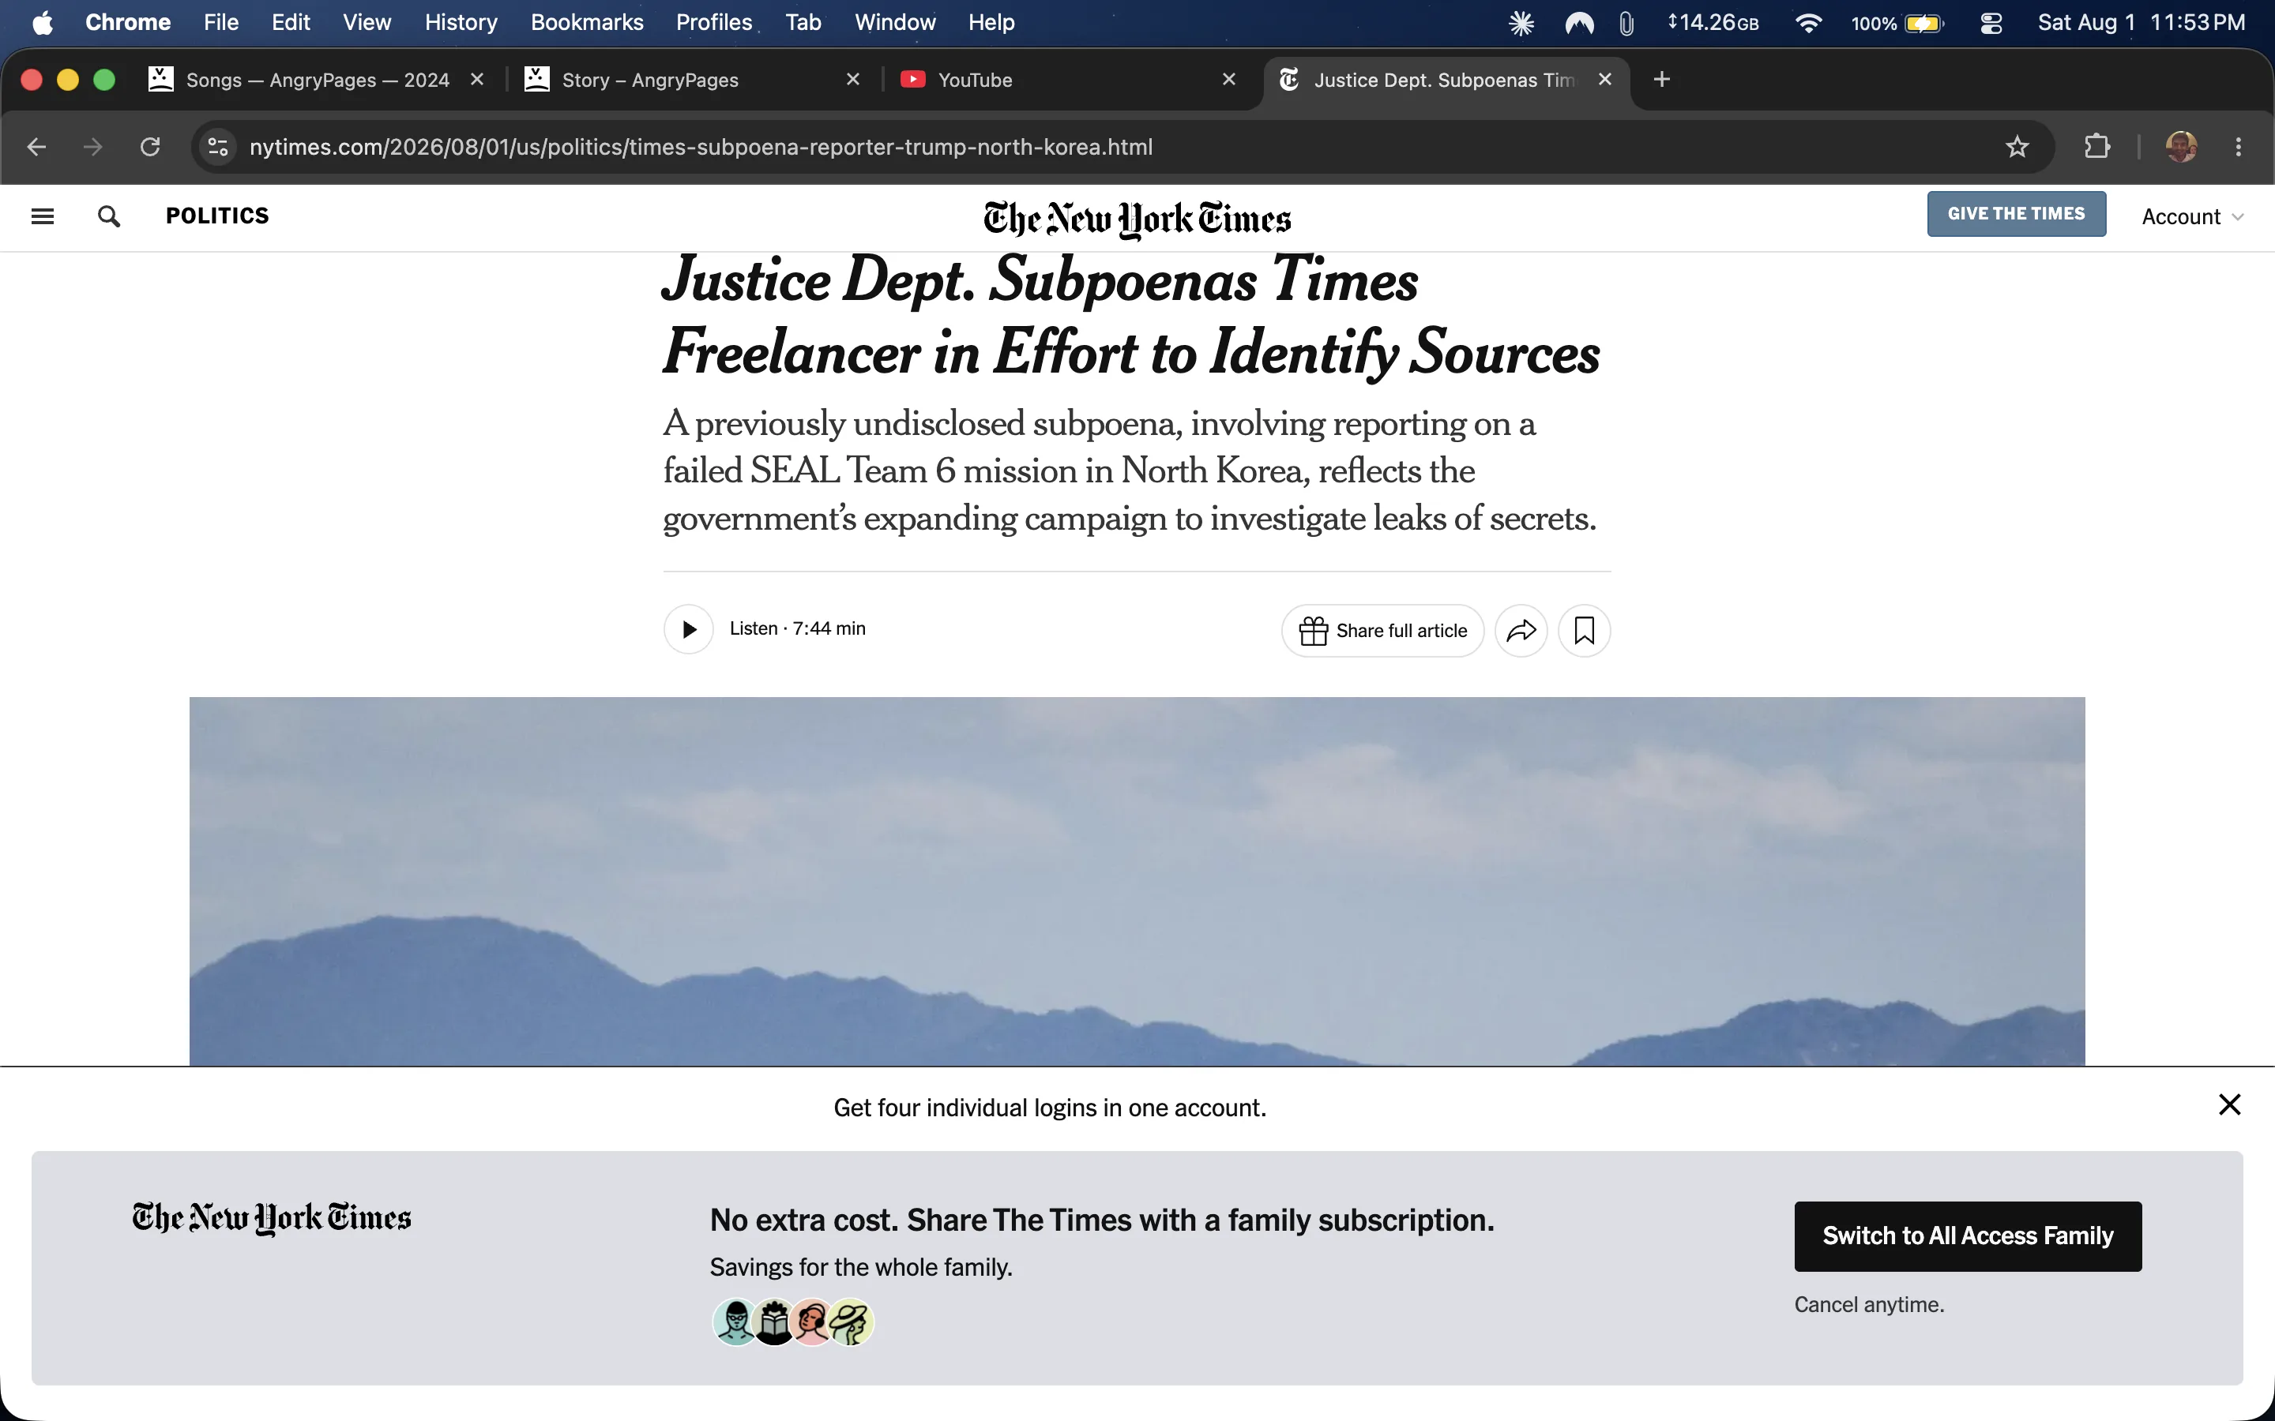The image size is (2275, 1421).
Task: Click the GIVE THE TIMES button
Action: (x=2016, y=214)
